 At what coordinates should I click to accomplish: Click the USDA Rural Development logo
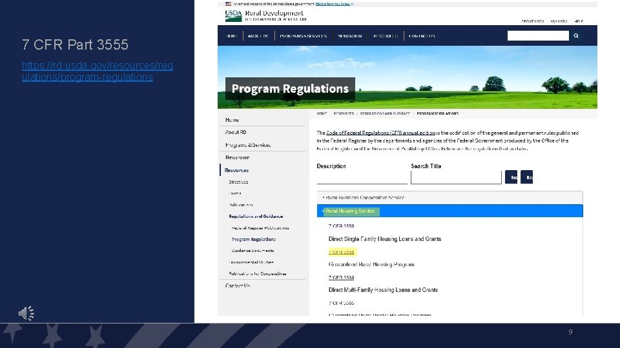(x=265, y=15)
